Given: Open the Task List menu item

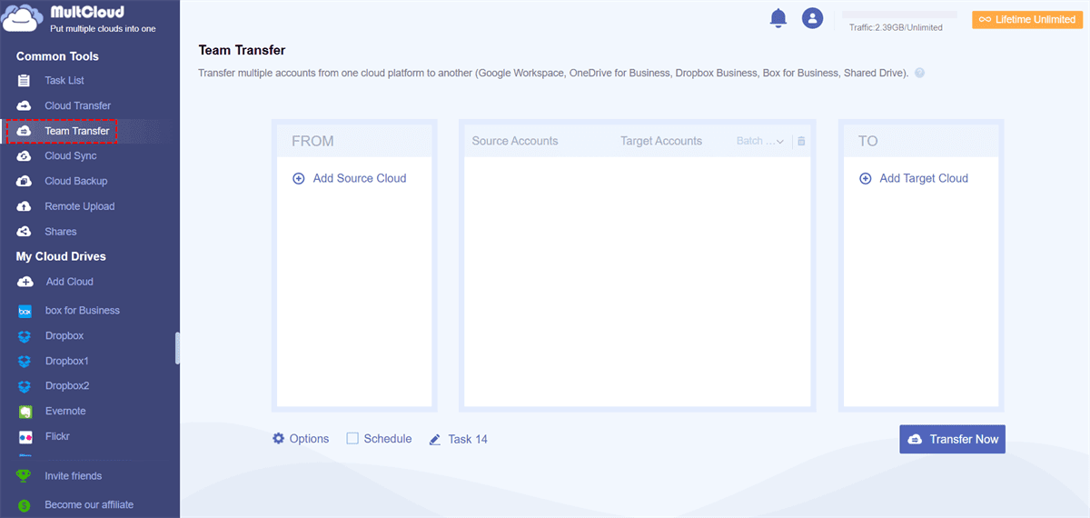Looking at the screenshot, I should coord(64,81).
